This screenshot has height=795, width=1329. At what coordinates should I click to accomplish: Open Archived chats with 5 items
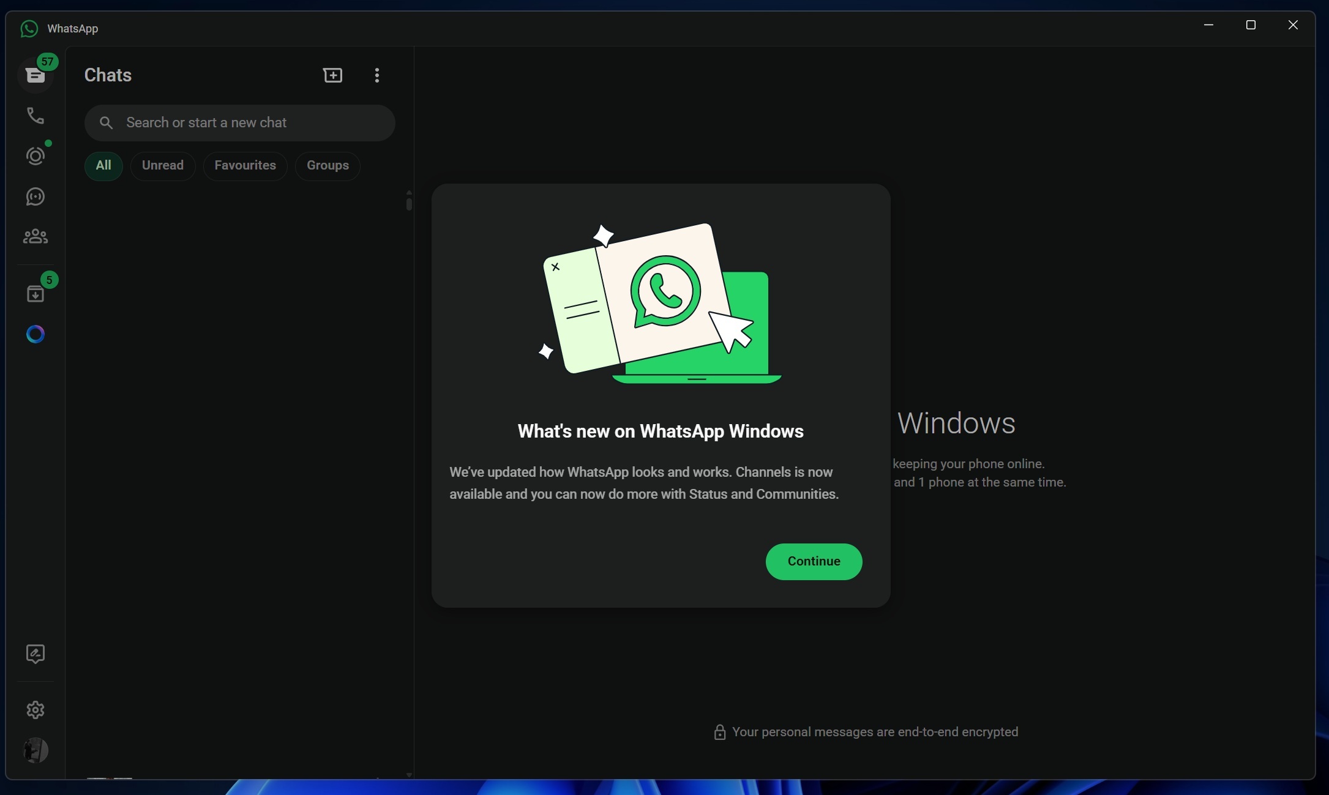tap(36, 293)
